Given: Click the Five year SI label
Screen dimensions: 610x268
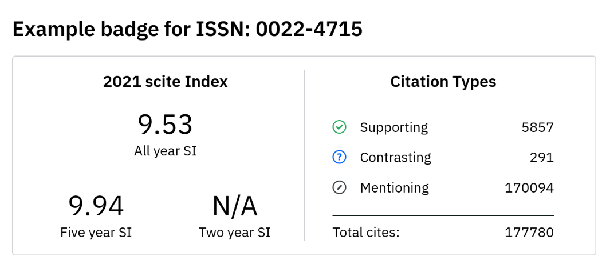Looking at the screenshot, I should point(96,233).
